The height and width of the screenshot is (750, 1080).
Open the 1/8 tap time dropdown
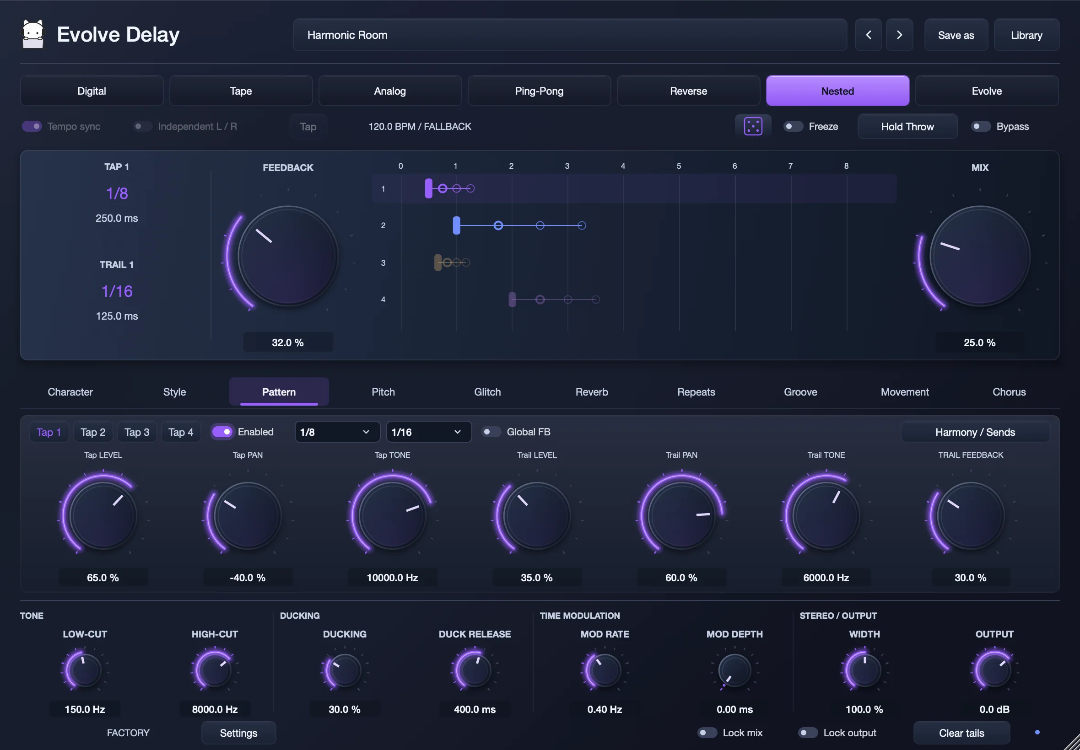337,432
